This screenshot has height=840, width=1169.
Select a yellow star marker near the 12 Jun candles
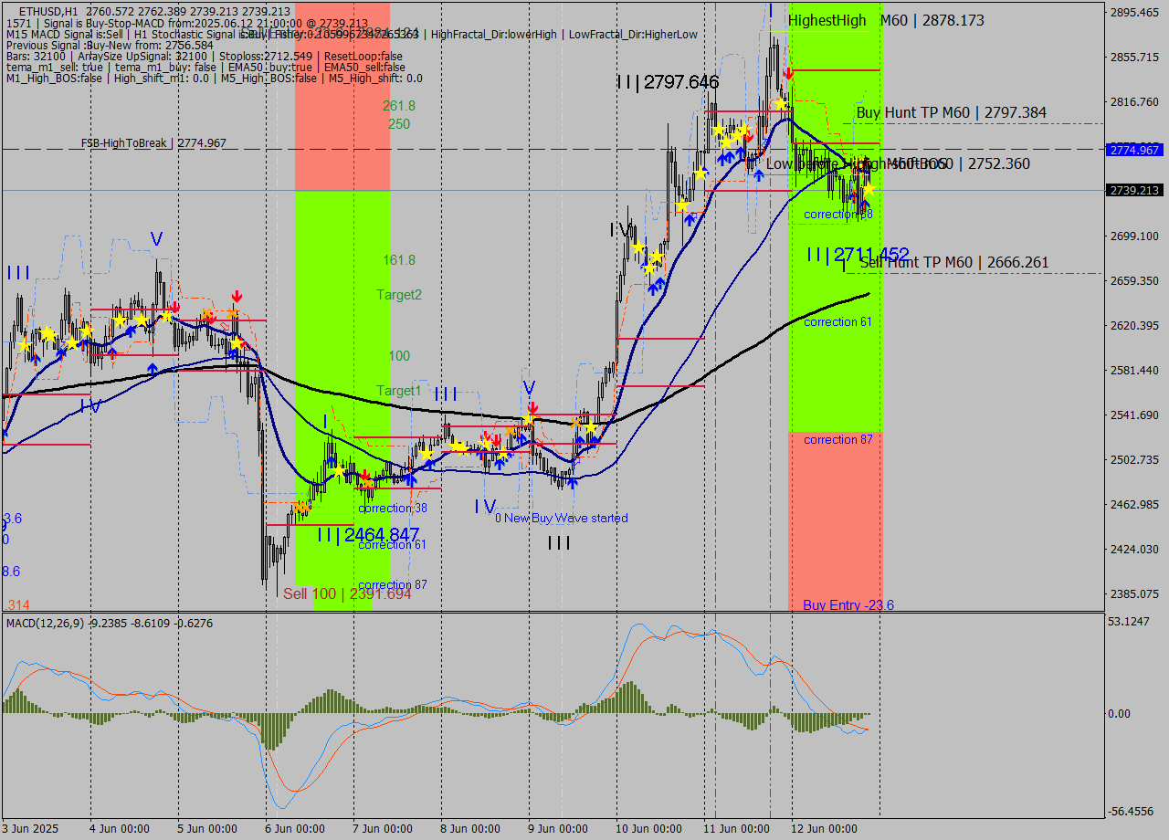[868, 190]
